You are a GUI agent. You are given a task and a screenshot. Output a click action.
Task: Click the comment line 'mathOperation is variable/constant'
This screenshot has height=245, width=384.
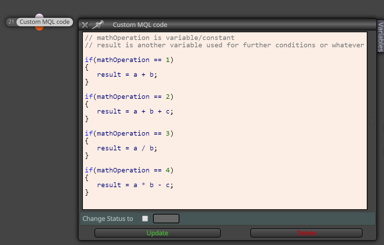[160, 38]
